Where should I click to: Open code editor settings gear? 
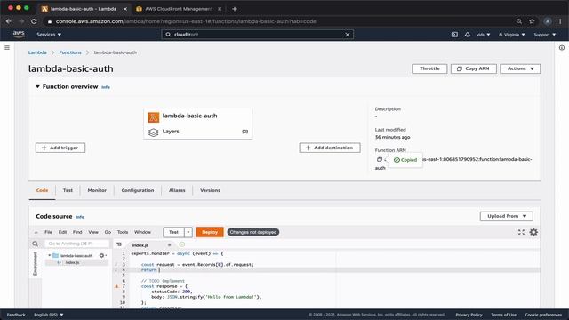[533, 232]
